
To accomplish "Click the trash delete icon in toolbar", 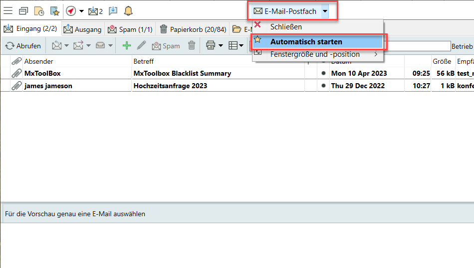I will tap(192, 45).
